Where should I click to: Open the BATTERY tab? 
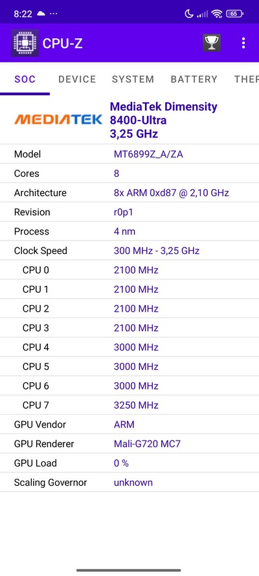tap(194, 79)
